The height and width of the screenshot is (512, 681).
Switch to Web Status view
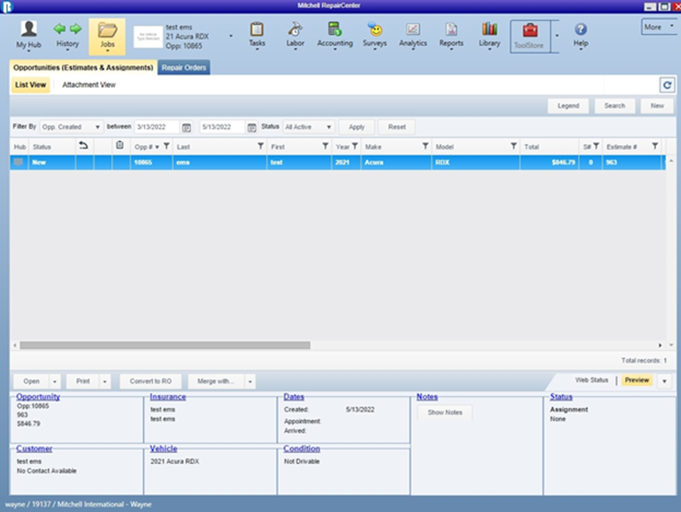click(591, 380)
